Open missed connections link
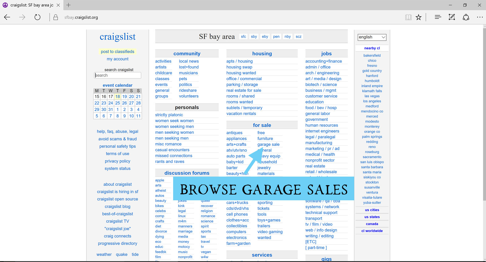The image size is (486, 262). 174,156
